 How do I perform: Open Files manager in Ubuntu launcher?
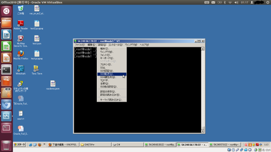coord(6,23)
